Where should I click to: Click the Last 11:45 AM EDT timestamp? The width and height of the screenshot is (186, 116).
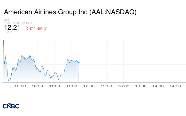pos(18,23)
